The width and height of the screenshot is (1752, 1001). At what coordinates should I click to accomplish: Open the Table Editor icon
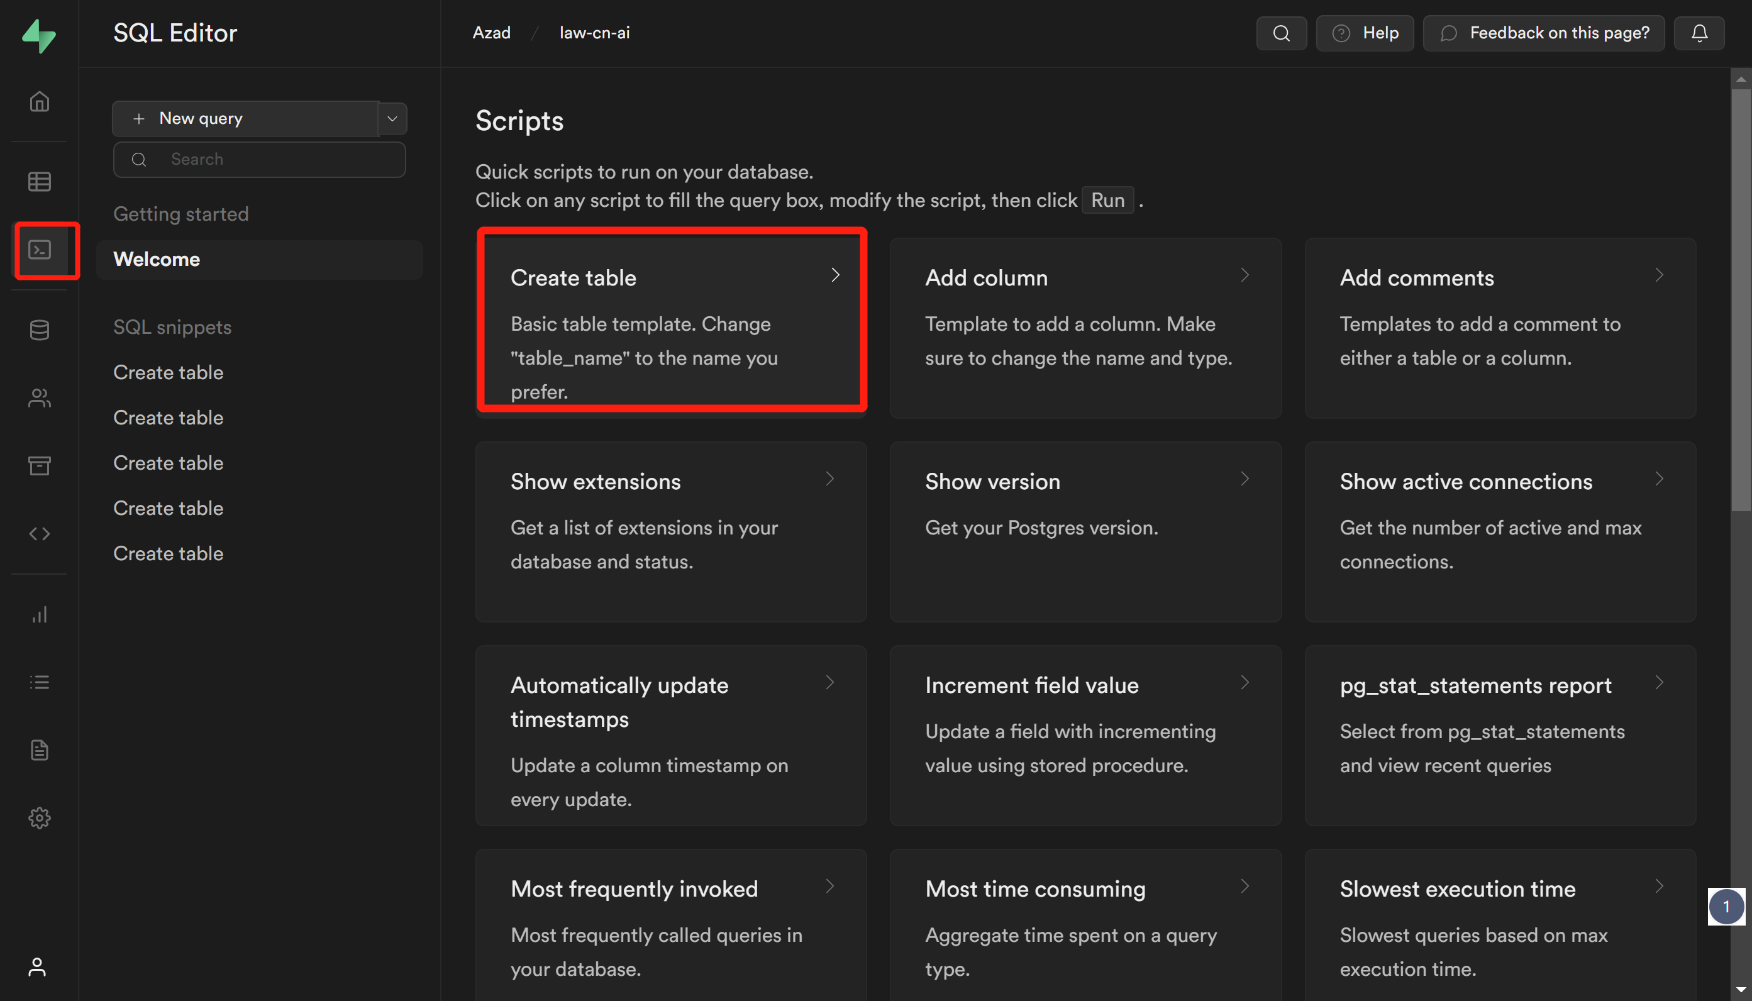click(39, 182)
